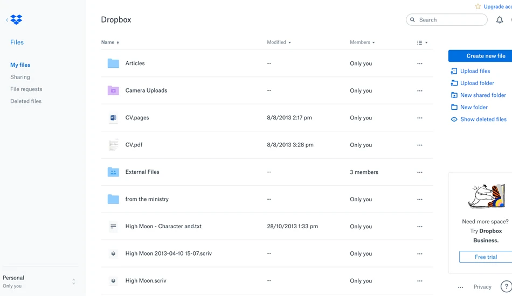Click the Search input field

point(447,20)
